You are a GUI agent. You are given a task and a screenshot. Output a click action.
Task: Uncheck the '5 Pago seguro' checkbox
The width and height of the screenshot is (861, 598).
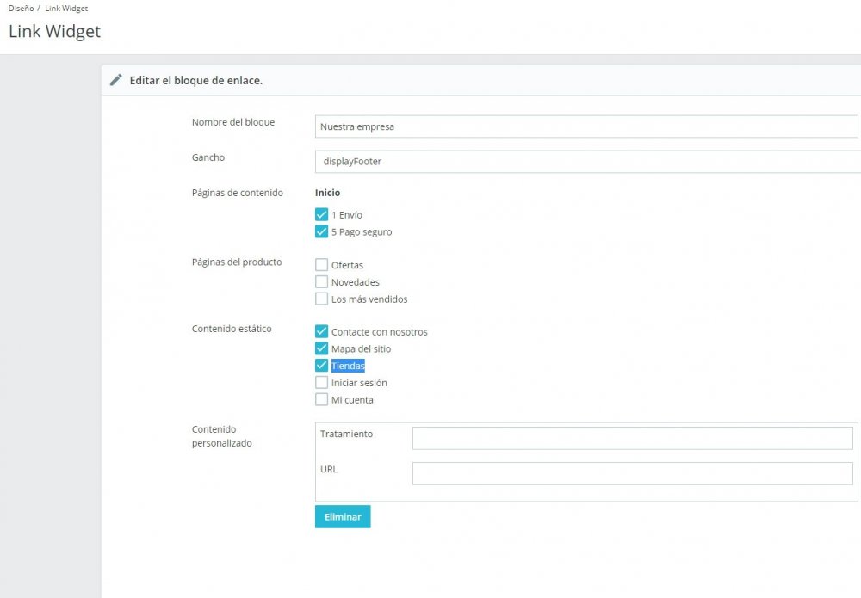[322, 232]
